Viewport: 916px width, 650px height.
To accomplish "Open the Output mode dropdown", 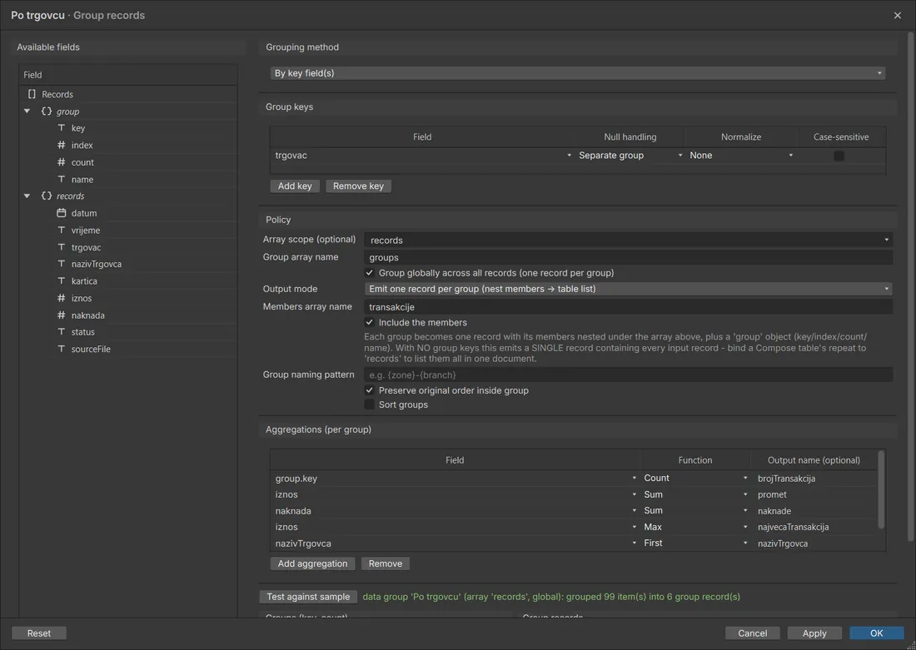I will 628,289.
